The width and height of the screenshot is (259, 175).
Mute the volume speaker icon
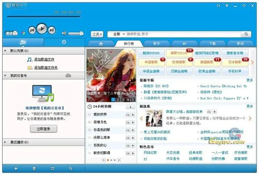[64, 34]
